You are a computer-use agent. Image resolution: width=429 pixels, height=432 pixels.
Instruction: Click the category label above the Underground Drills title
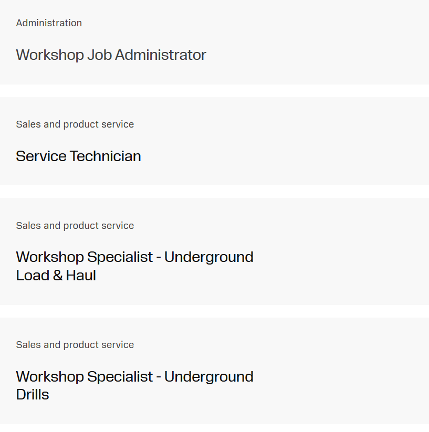[75, 345]
